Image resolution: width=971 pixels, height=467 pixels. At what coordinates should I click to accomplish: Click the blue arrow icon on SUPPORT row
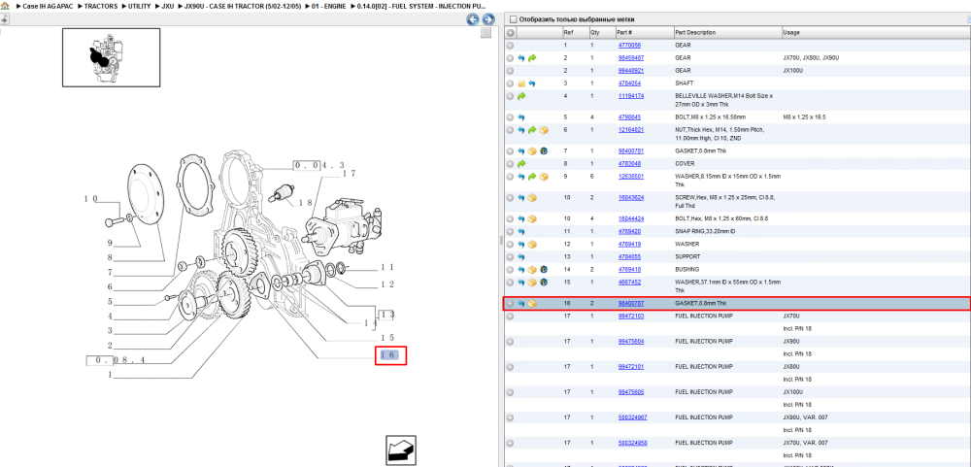click(521, 256)
